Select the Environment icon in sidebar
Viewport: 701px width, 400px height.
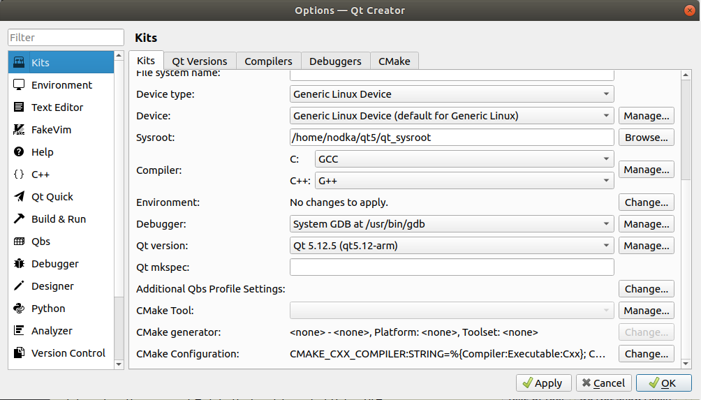click(x=19, y=85)
